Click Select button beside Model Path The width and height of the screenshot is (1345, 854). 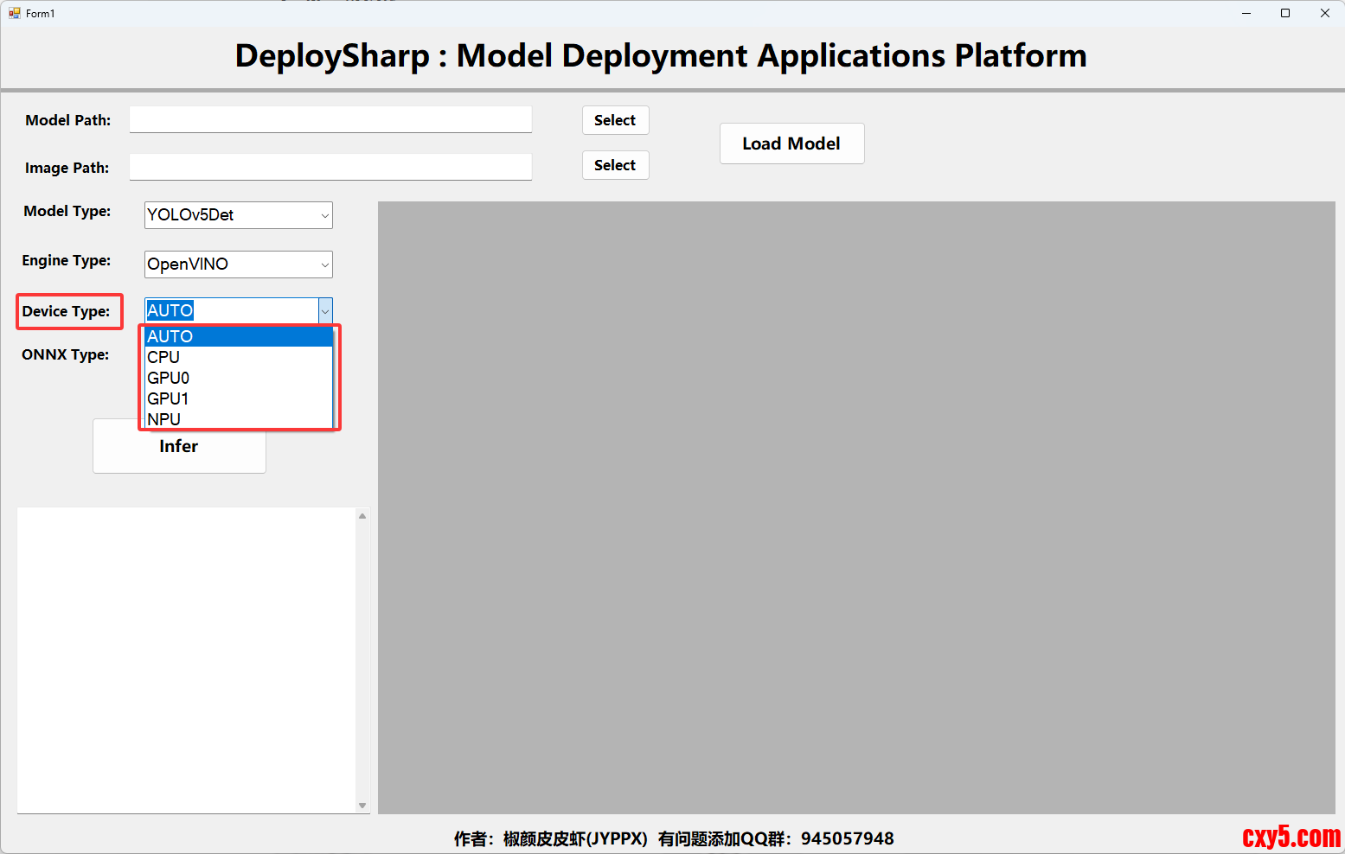tap(615, 120)
